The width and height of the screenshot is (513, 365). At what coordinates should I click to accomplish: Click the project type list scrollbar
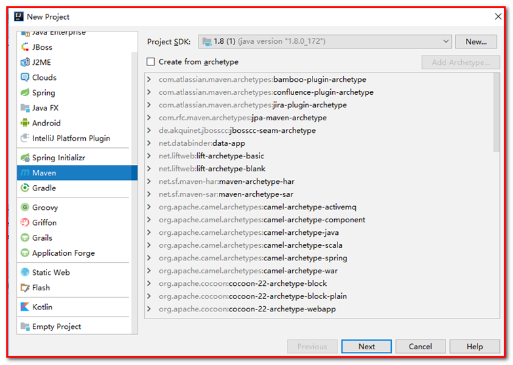pyautogui.click(x=134, y=193)
